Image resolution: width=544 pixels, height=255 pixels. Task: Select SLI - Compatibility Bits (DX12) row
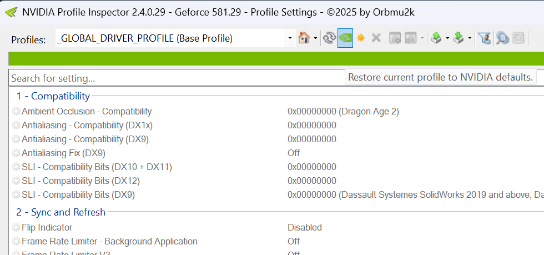point(80,181)
